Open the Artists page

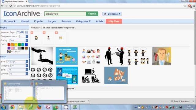(100, 21)
